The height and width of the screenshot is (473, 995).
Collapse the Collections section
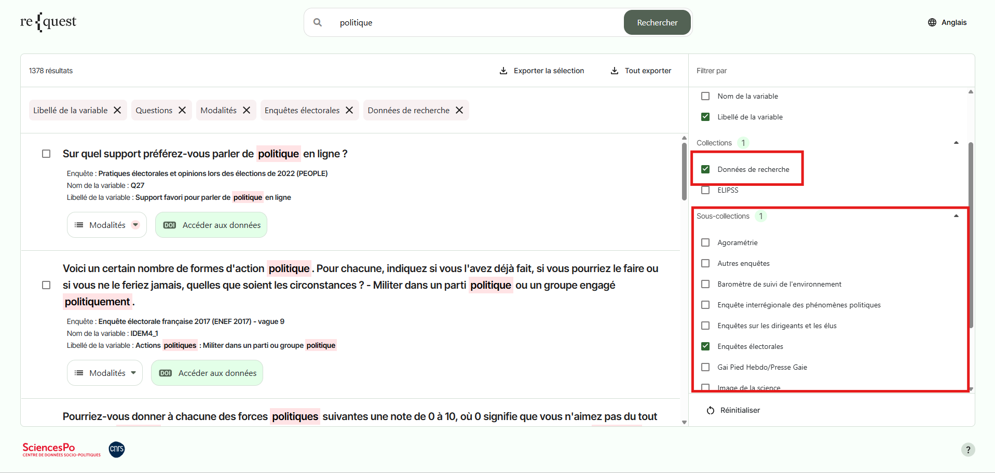pos(956,143)
